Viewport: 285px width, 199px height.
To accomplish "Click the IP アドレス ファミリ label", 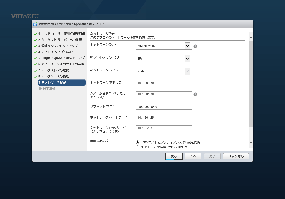I will click(x=105, y=57).
